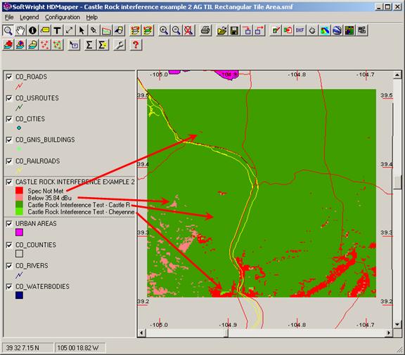Click the map's vertical scrollbar down arrow
Screen dimensions: 405x355
tap(397, 324)
